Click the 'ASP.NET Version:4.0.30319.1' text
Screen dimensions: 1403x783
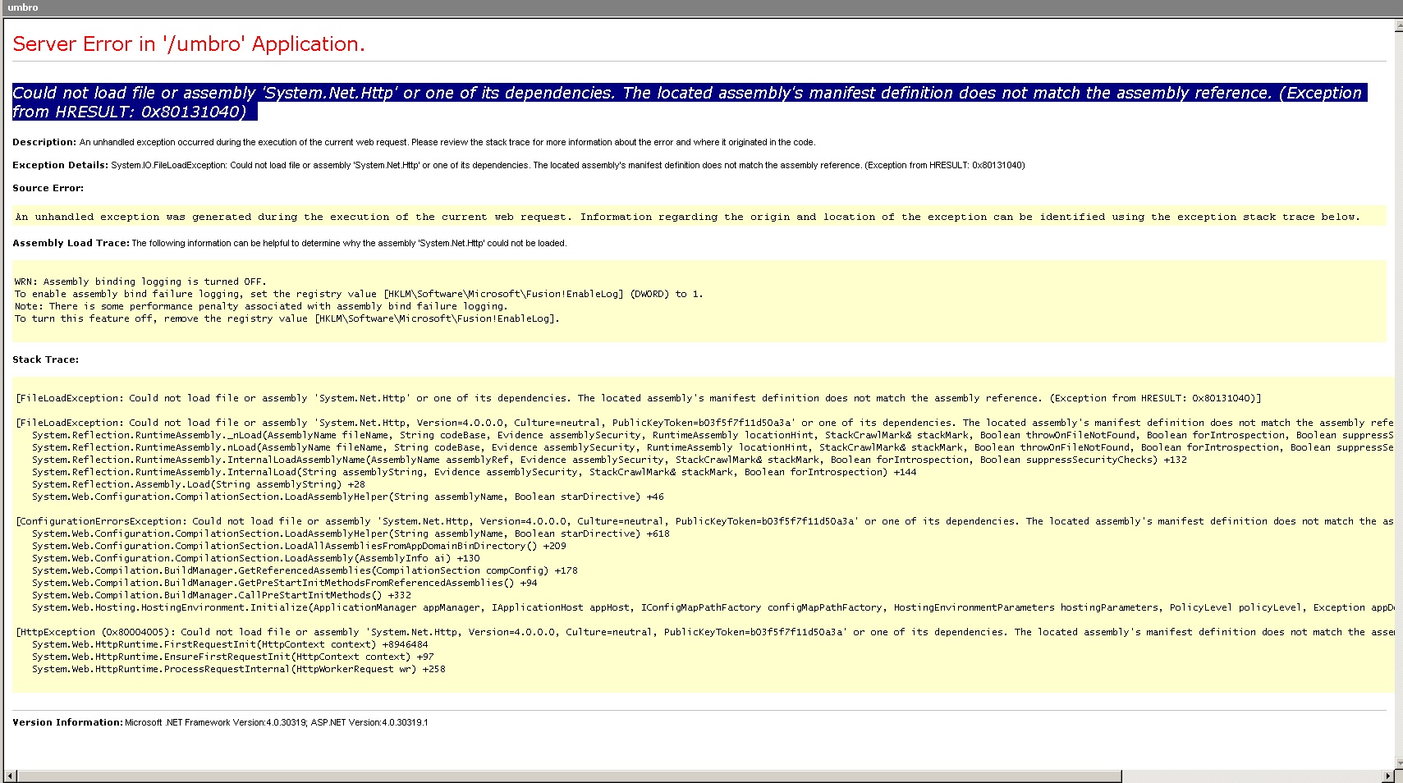click(x=369, y=722)
